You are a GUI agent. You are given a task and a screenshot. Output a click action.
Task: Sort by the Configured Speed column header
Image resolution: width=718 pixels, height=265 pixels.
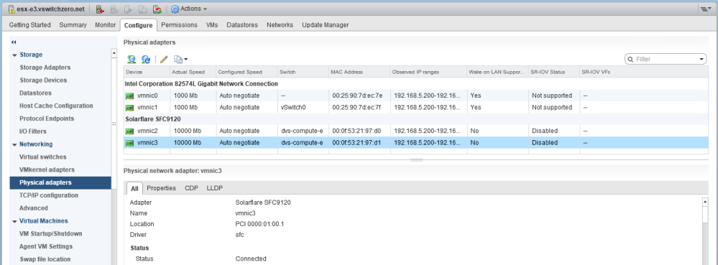[x=247, y=73]
